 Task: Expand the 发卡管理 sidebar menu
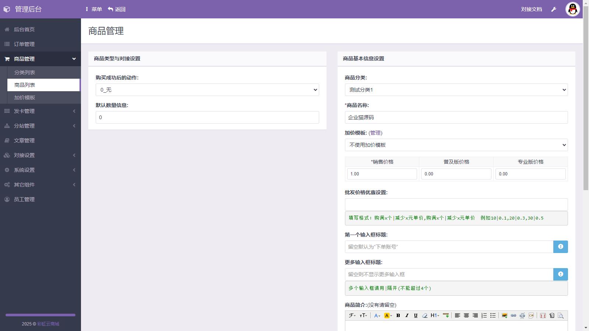click(x=40, y=111)
